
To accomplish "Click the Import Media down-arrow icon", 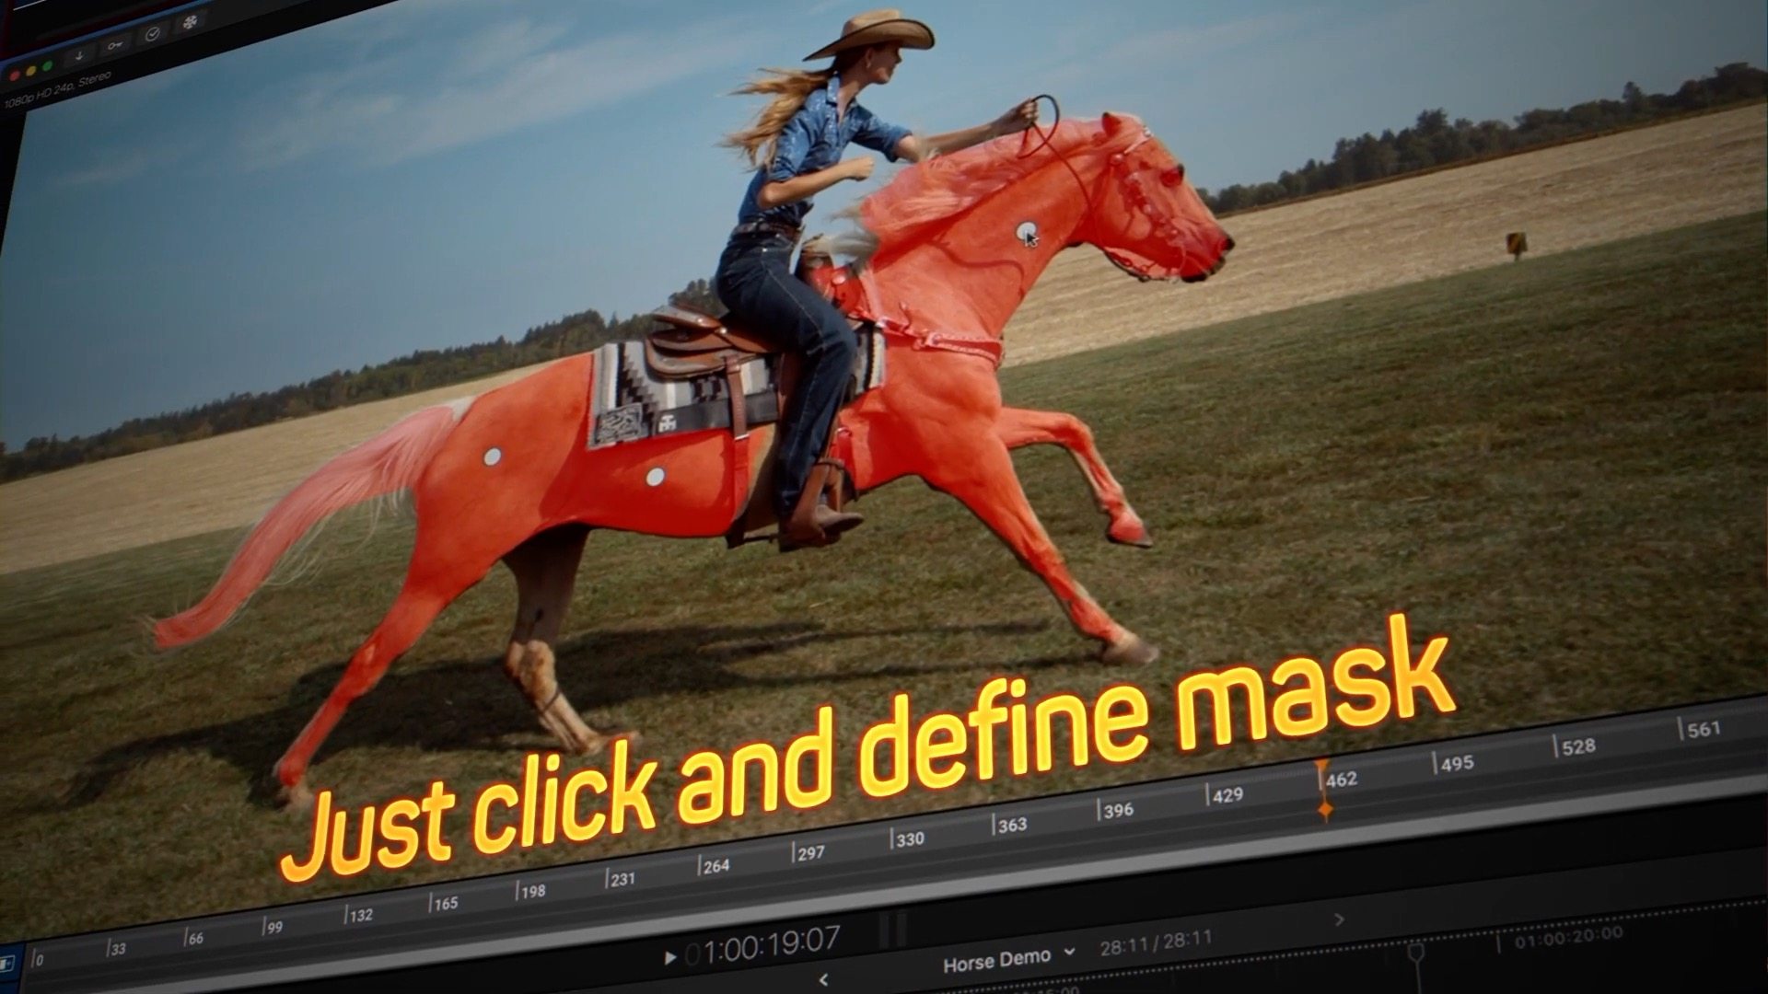I will tap(79, 55).
